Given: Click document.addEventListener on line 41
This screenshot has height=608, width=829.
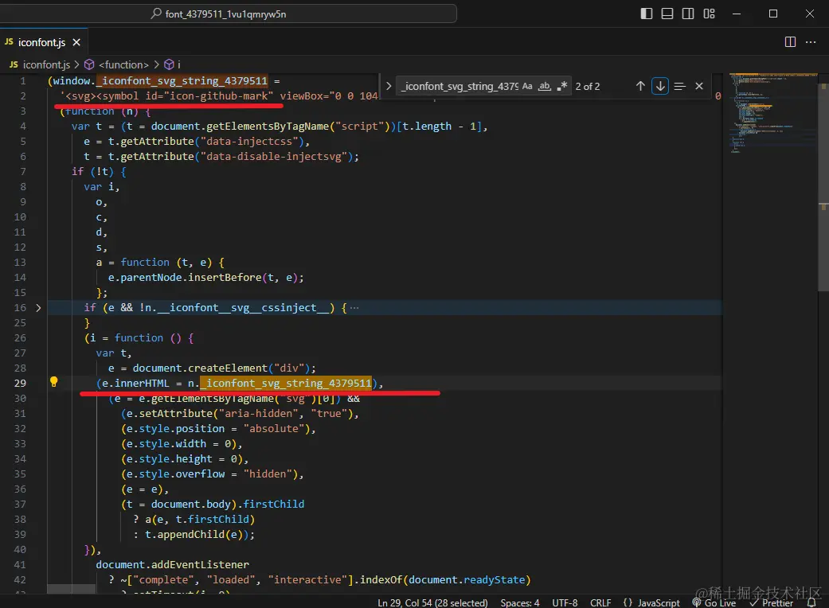Looking at the screenshot, I should click(x=172, y=565).
